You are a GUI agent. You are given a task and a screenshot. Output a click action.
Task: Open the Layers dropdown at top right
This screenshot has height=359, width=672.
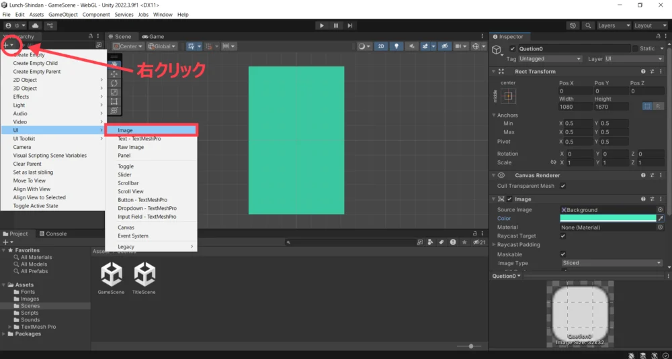point(614,25)
